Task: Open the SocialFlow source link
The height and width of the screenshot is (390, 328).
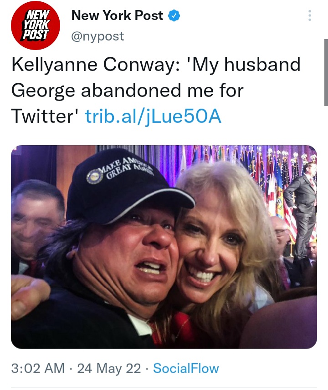Action: point(186,368)
